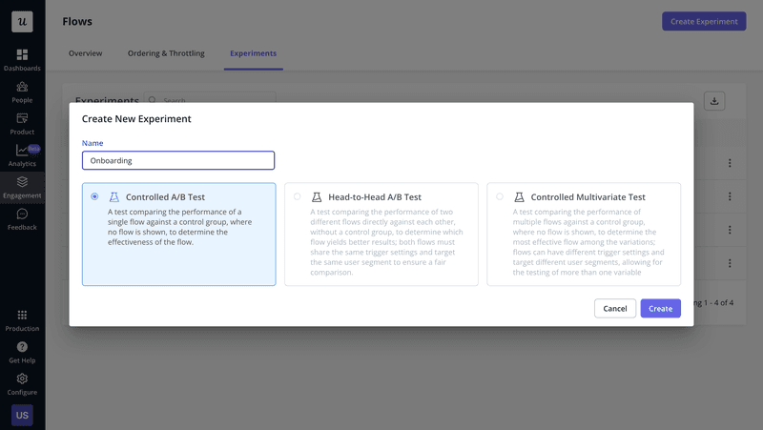
Task: Pick the Controlled Multivariate Test option
Action: (x=500, y=196)
